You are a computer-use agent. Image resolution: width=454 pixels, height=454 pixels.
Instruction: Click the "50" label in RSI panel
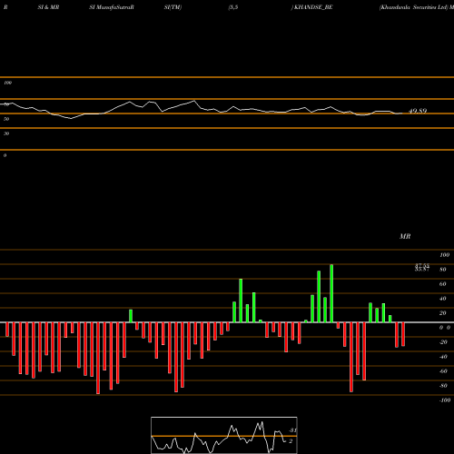point(6,119)
